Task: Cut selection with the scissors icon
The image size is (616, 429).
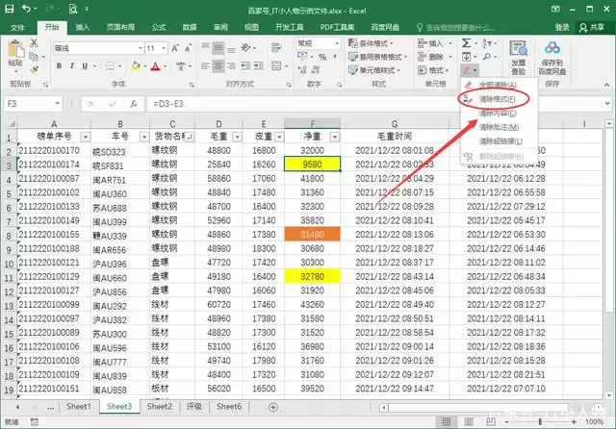Action: [35, 43]
